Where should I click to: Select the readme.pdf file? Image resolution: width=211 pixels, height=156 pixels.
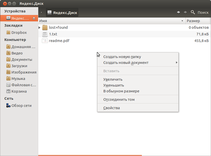click(x=59, y=41)
